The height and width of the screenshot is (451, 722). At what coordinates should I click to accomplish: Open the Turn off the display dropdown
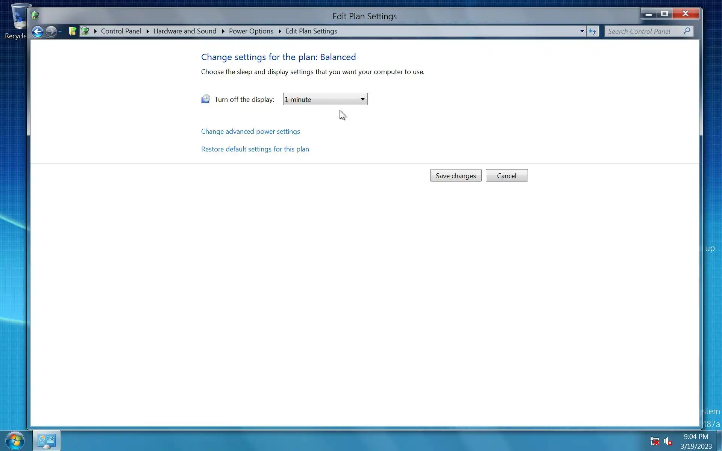click(325, 99)
